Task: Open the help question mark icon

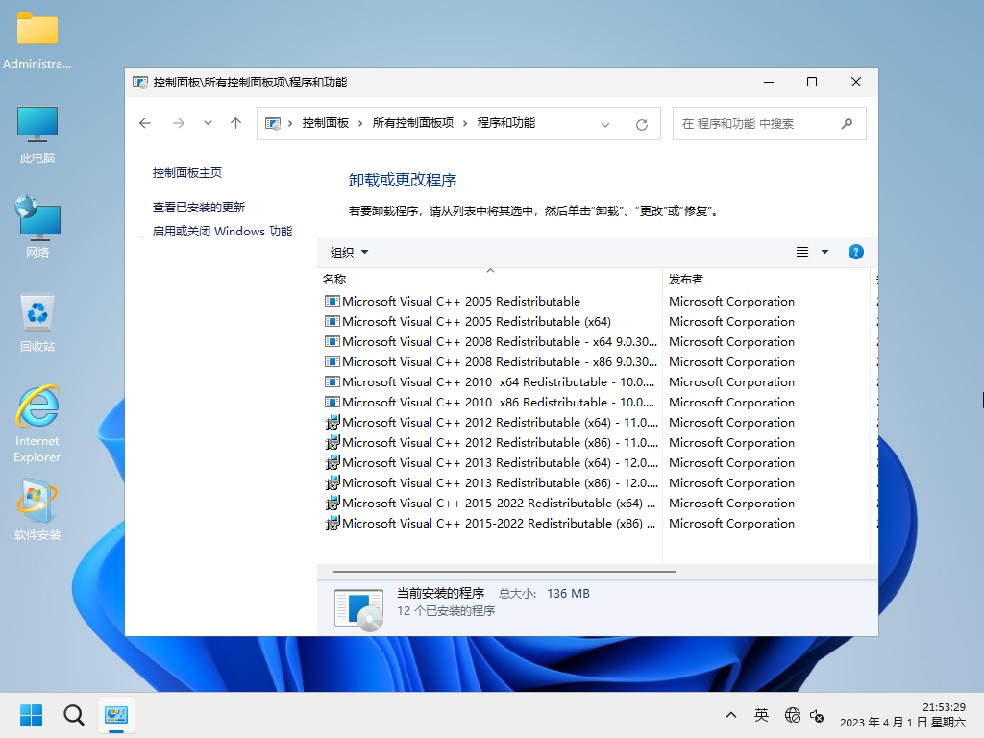Action: (x=856, y=252)
